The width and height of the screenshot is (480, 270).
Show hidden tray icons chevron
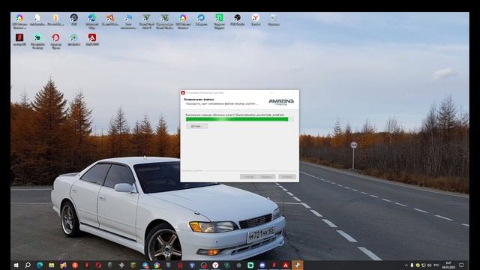(x=406, y=265)
